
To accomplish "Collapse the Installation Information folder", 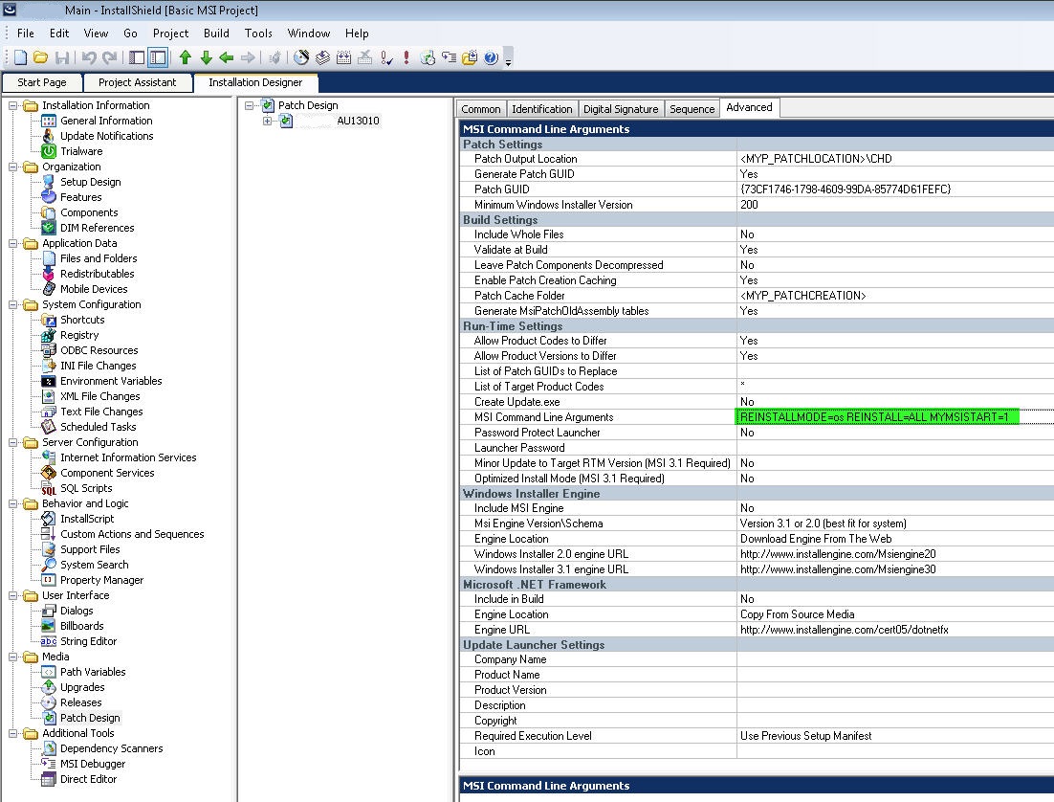I will tap(14, 105).
